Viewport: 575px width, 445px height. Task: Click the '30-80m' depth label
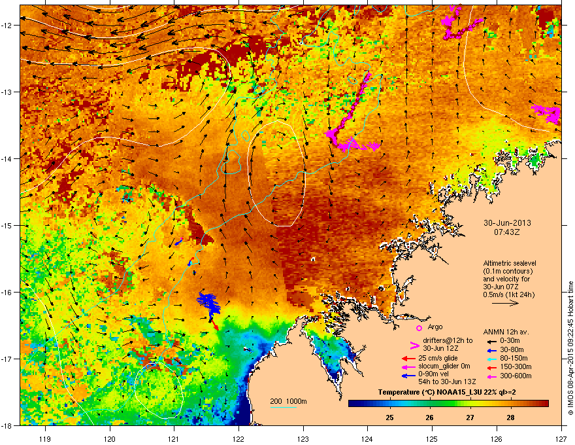512,350
